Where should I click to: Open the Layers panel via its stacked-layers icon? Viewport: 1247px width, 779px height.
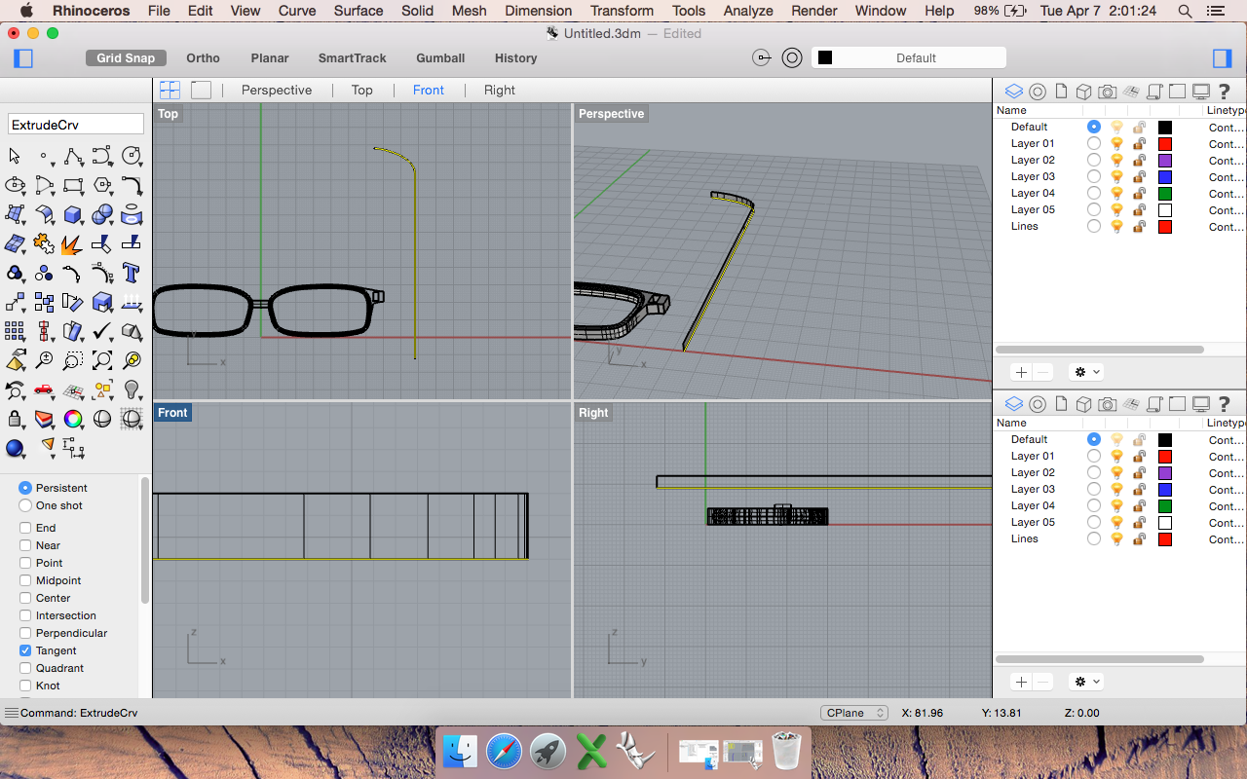(x=1013, y=91)
